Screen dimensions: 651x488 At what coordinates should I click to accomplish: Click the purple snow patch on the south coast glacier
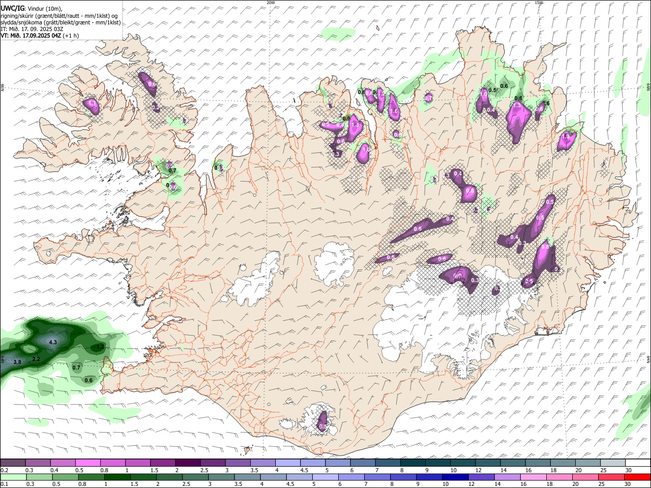pos(322,421)
